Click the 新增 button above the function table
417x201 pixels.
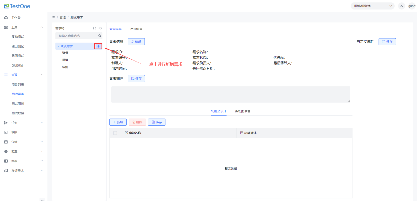(118, 122)
